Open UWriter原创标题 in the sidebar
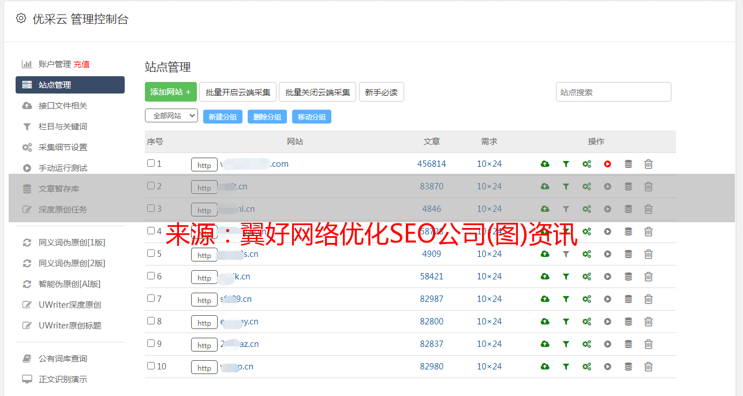The height and width of the screenshot is (396, 743). tap(70, 326)
